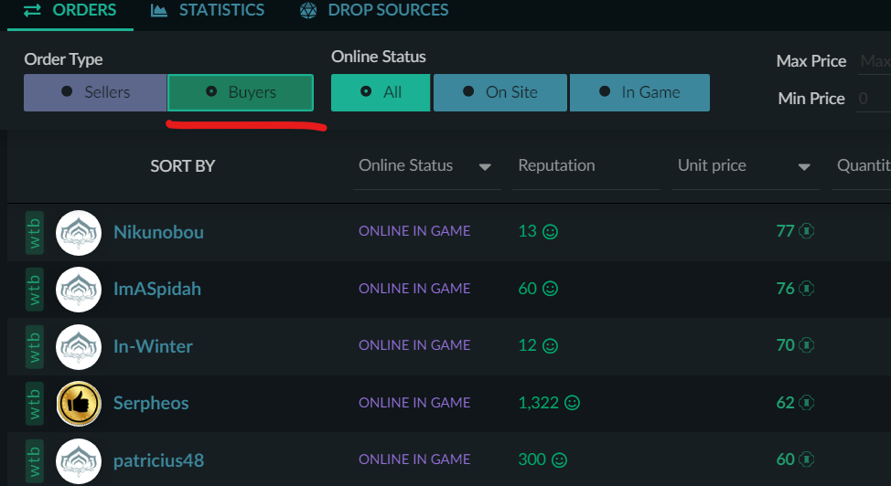This screenshot has width=891, height=486.
Task: Click Serpheos' gold thumbs-up avatar
Action: coord(79,404)
